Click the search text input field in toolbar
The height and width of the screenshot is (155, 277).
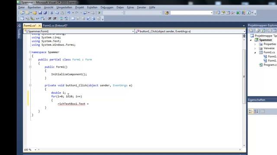190,13
